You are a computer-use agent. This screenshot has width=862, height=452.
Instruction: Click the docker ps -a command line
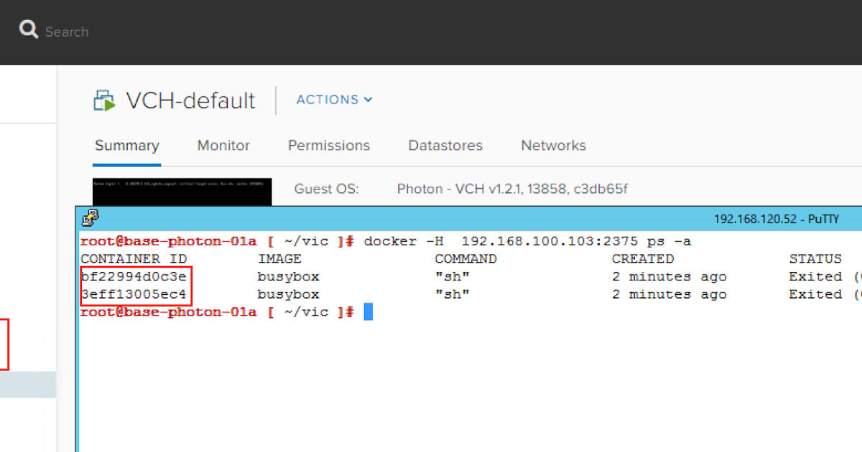click(527, 241)
